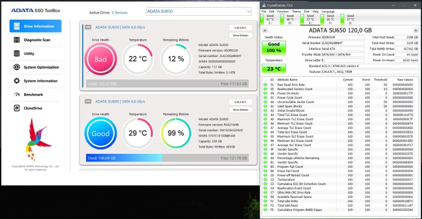
Task: Select drive C: status icon in CrystalDiskInfo
Action: click(262, 20)
